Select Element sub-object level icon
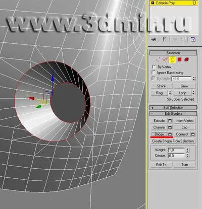 pyautogui.click(x=186, y=59)
